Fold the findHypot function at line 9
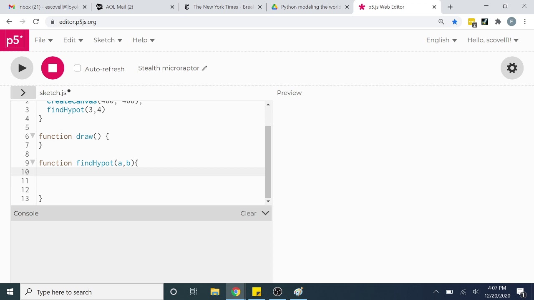 point(33,162)
